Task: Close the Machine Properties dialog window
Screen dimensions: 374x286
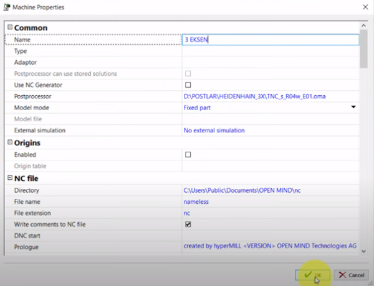Action: tap(364, 7)
